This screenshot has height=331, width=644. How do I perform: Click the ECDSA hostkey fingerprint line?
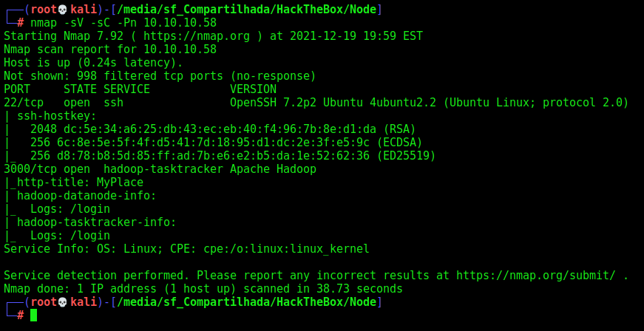(x=226, y=143)
